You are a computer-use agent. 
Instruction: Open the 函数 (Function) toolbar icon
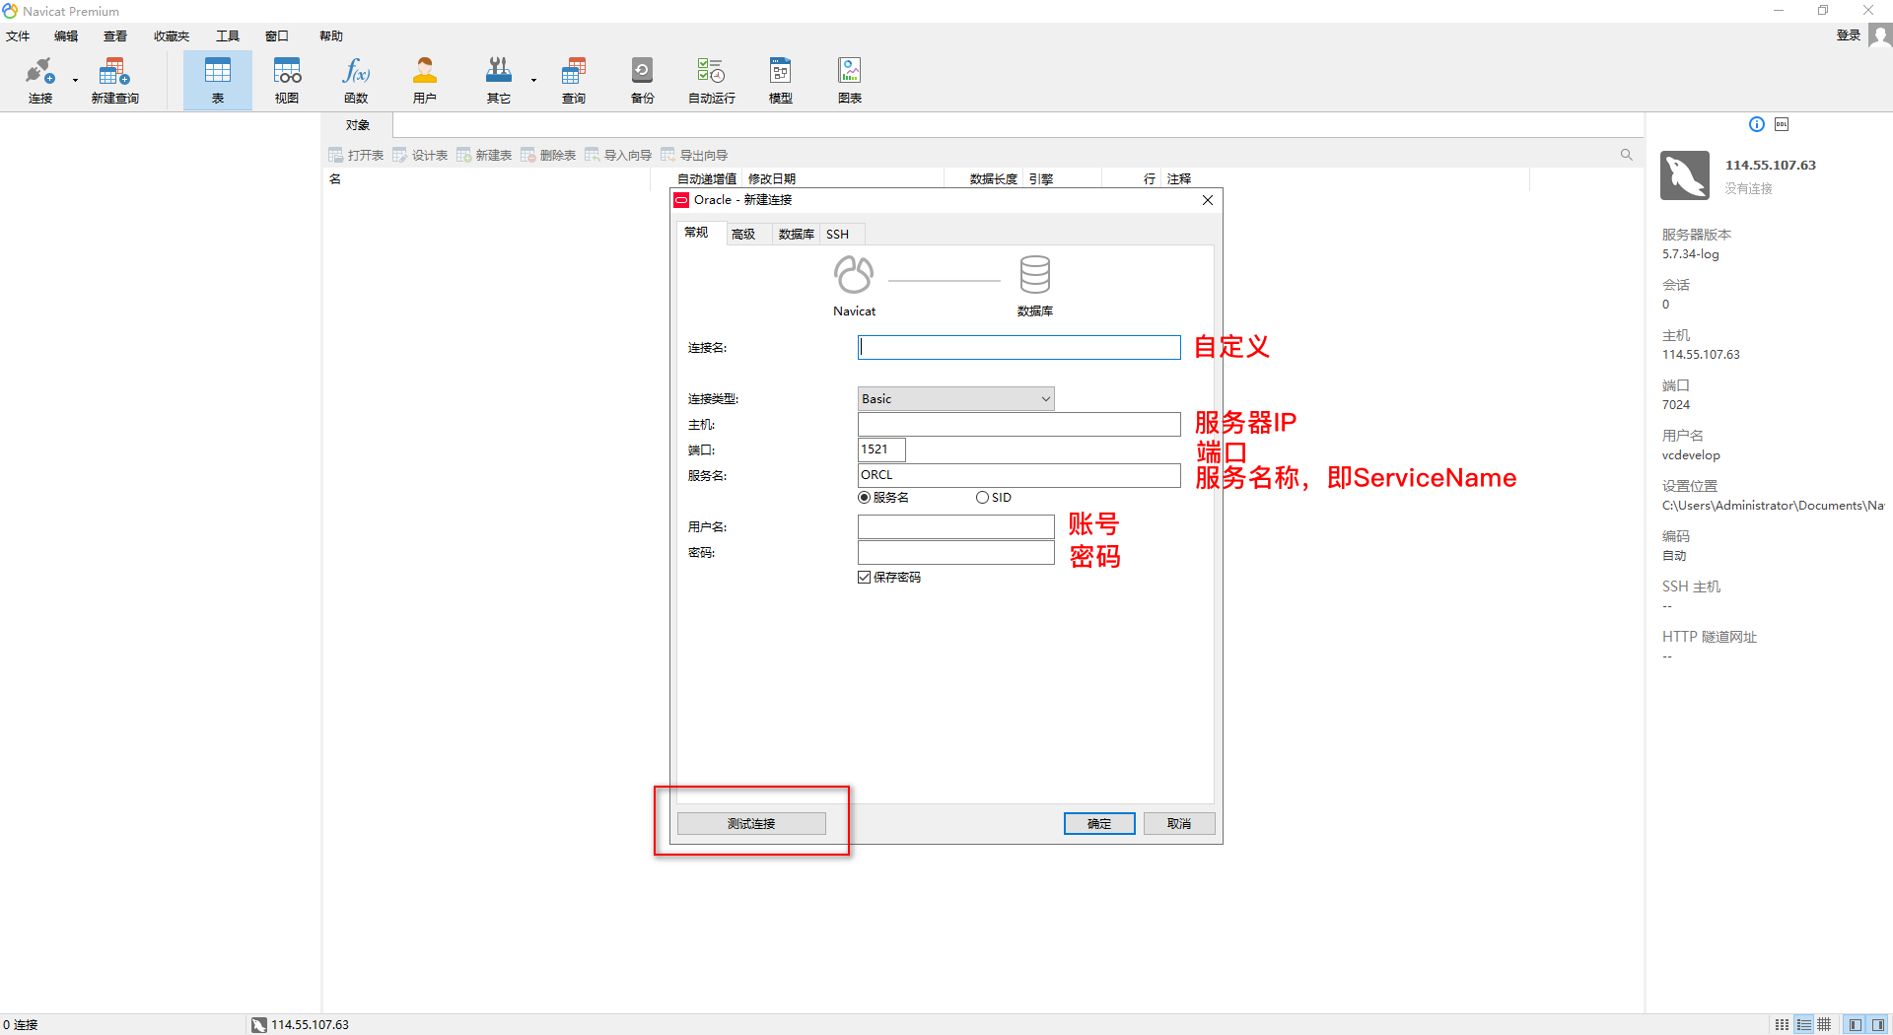(356, 80)
